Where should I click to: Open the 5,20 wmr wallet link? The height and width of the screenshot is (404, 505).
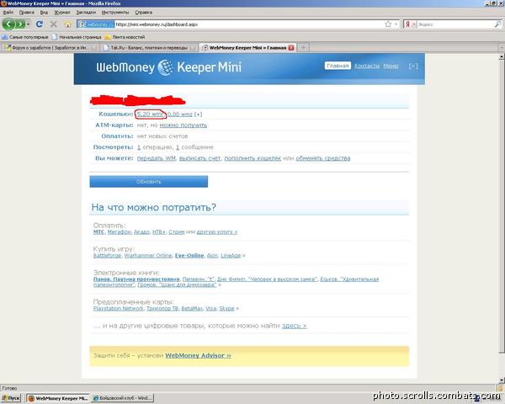point(150,114)
